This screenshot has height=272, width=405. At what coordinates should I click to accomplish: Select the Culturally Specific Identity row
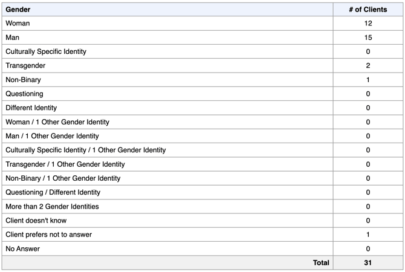pos(202,51)
